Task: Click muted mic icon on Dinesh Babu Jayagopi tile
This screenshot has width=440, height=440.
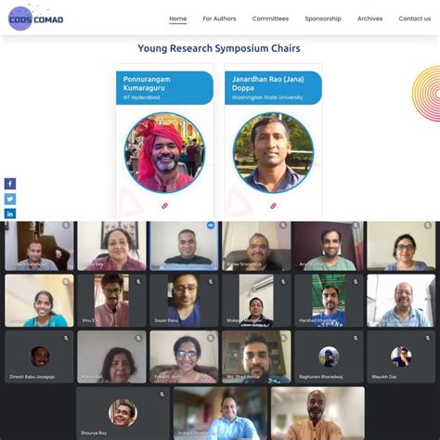Action: click(x=66, y=338)
